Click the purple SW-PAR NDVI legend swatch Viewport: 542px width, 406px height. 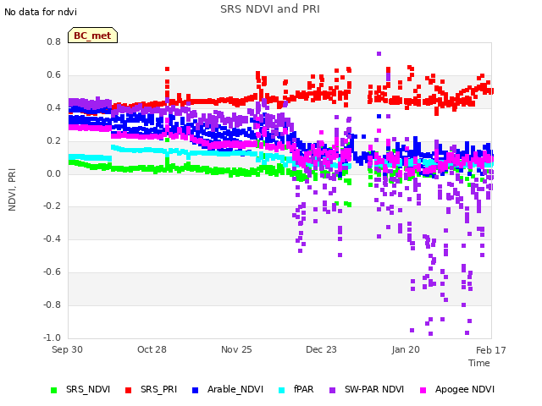click(x=332, y=390)
